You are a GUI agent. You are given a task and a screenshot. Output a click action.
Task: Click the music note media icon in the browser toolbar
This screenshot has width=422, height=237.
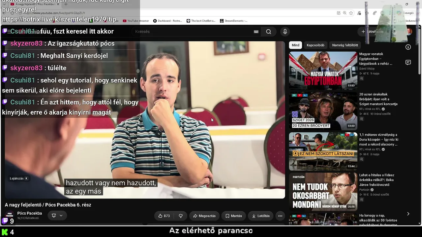click(x=359, y=13)
